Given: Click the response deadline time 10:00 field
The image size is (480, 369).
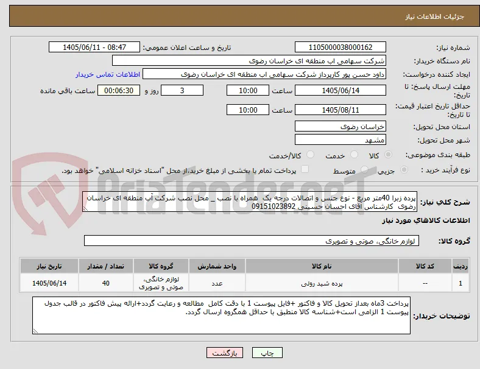Looking at the screenshot, I should pyautogui.click(x=248, y=90).
